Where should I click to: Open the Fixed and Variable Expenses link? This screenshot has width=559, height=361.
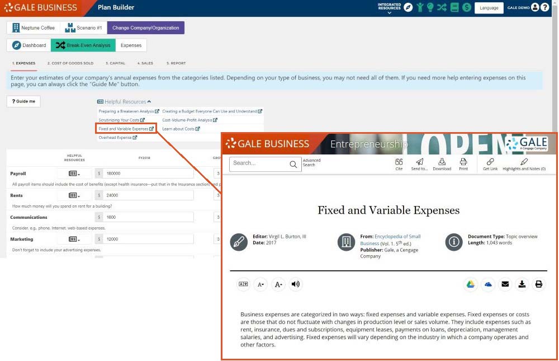[126, 129]
